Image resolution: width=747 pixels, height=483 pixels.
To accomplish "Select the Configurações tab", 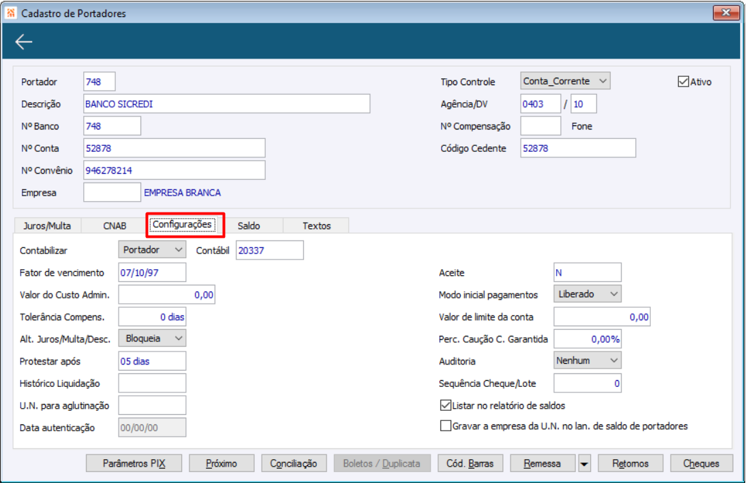I will [x=182, y=224].
